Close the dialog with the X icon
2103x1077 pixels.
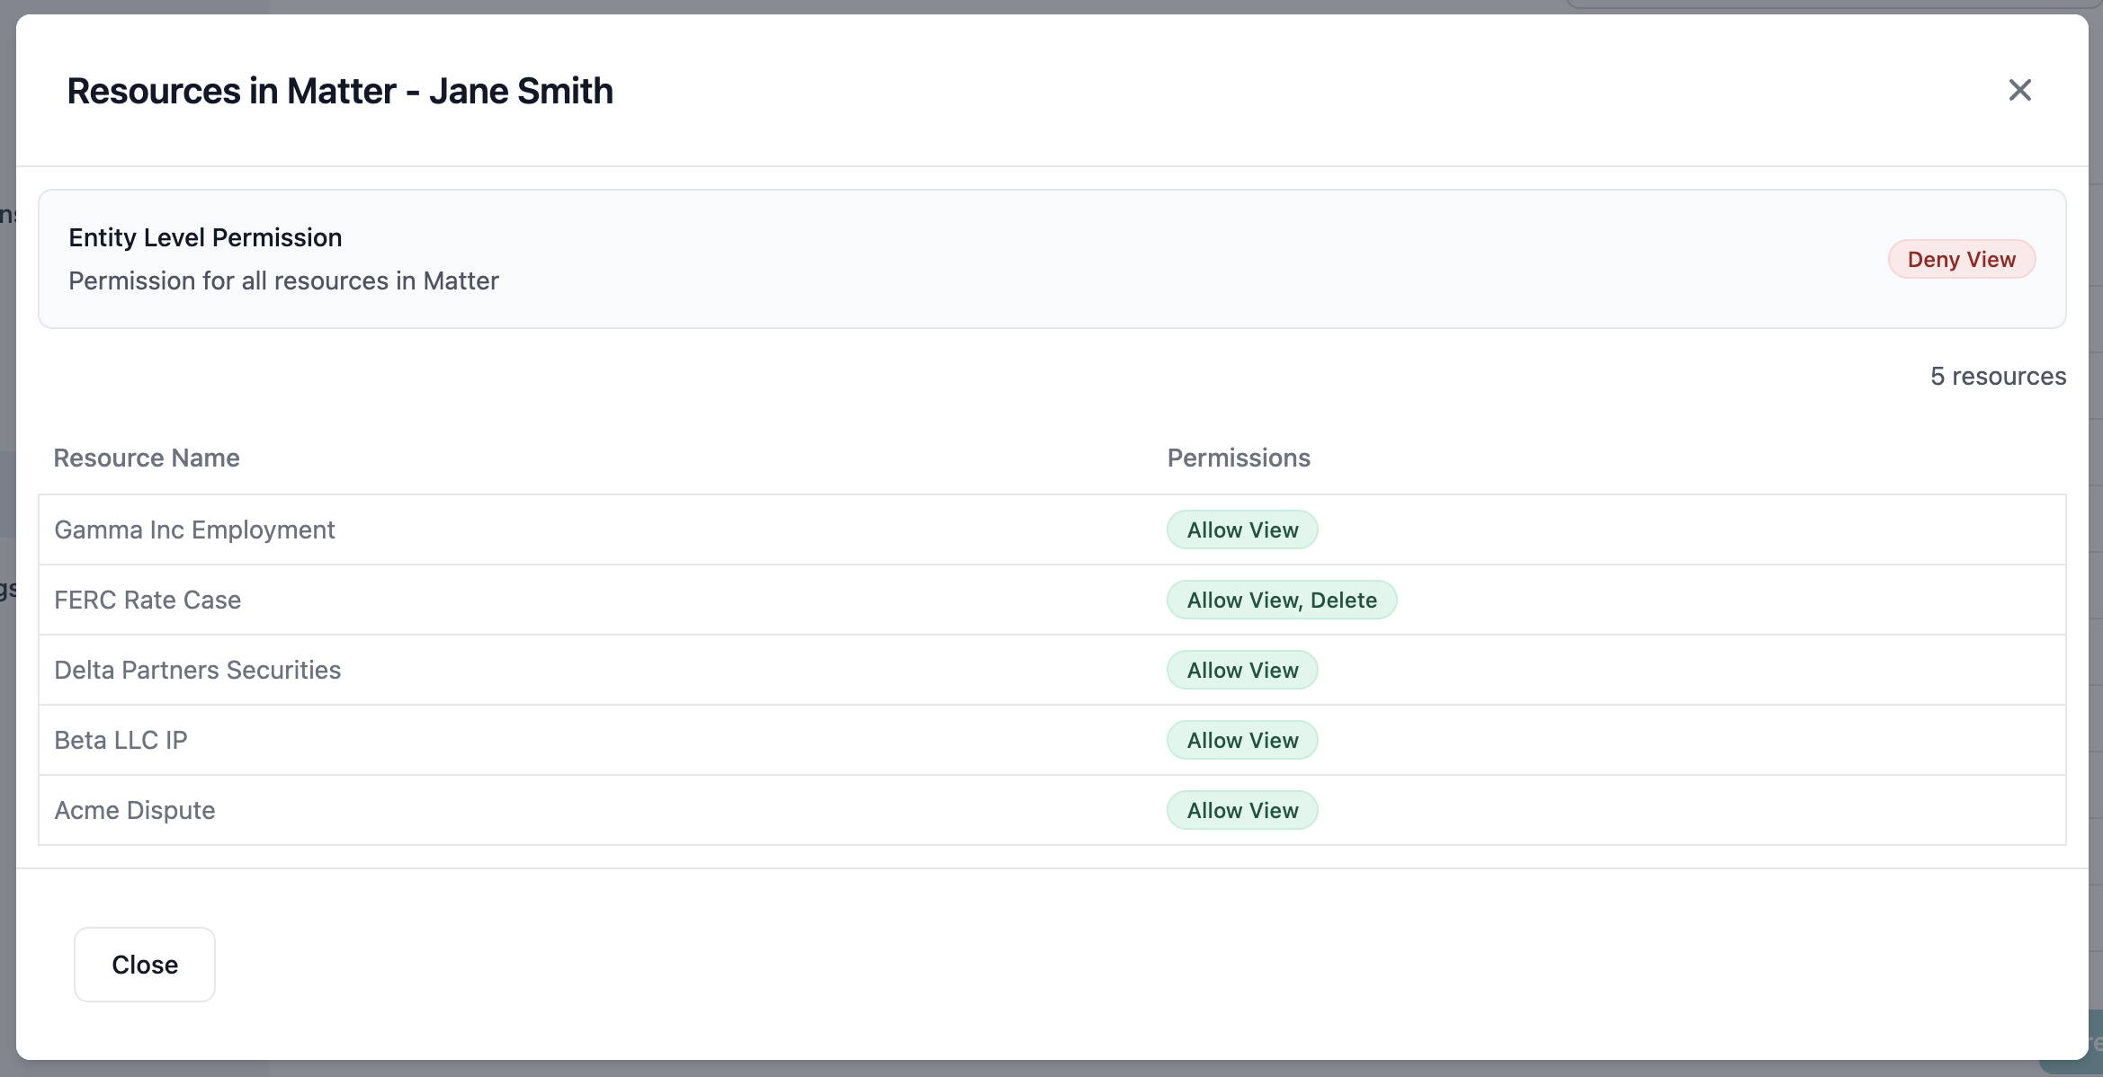click(x=2019, y=90)
